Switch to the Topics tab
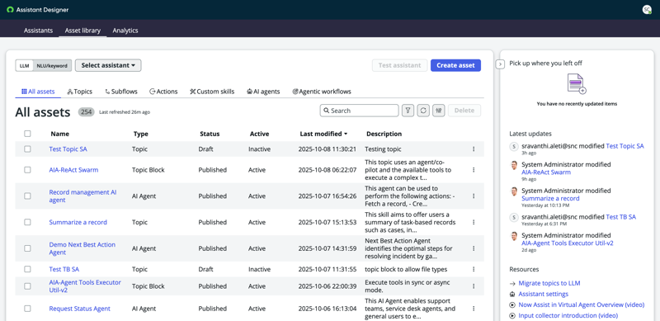Image resolution: width=660 pixels, height=321 pixels. point(79,92)
